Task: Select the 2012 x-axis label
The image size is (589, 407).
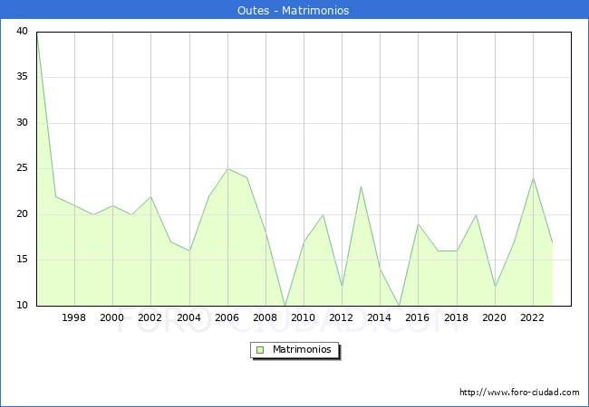Action: tap(342, 318)
